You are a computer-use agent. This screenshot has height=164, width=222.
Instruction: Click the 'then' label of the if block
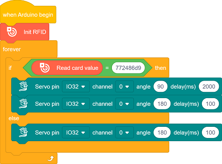160,68
